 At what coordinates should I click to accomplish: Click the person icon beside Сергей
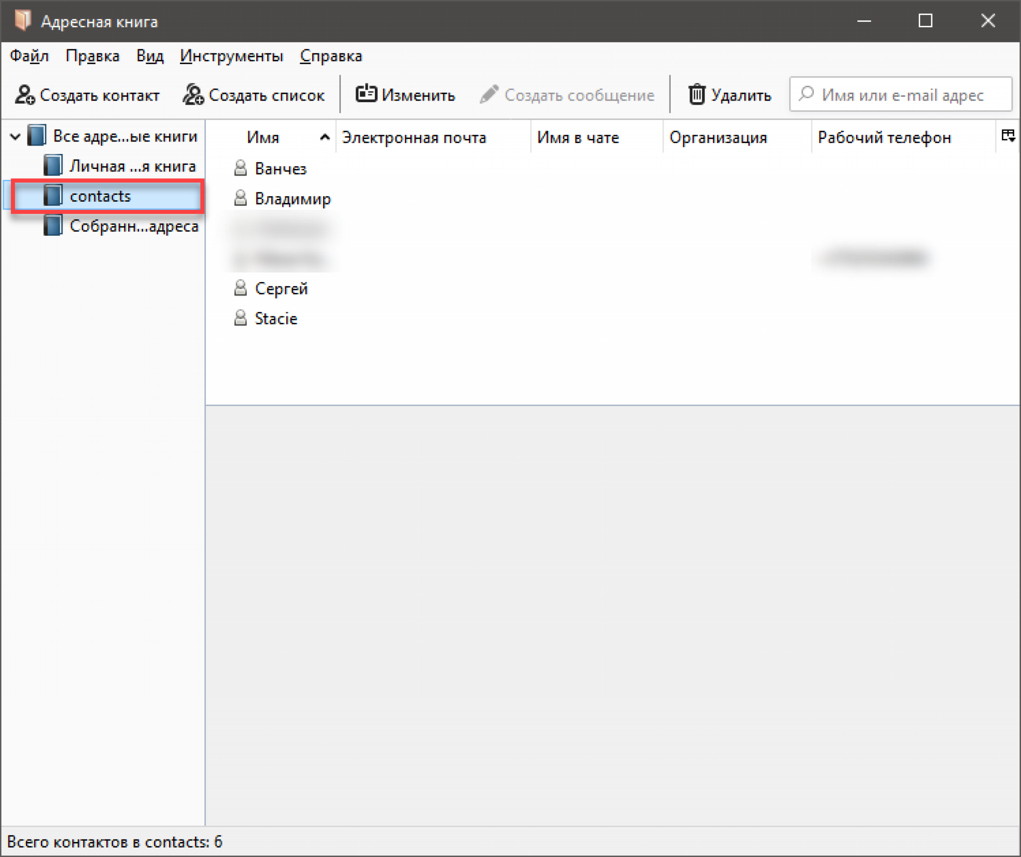coord(240,287)
